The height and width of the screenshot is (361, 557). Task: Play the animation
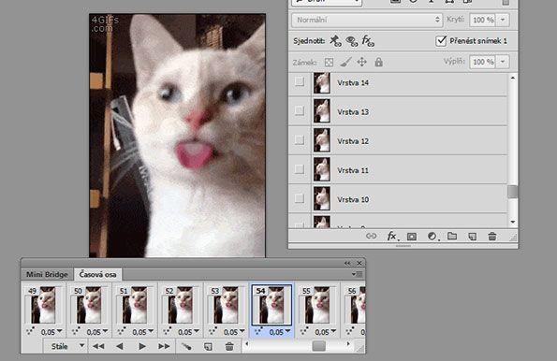click(x=142, y=346)
